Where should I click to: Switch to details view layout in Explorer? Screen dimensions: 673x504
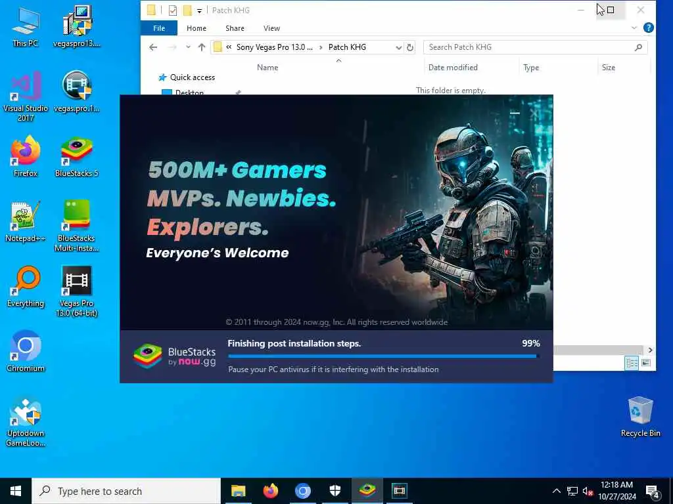[x=632, y=363]
